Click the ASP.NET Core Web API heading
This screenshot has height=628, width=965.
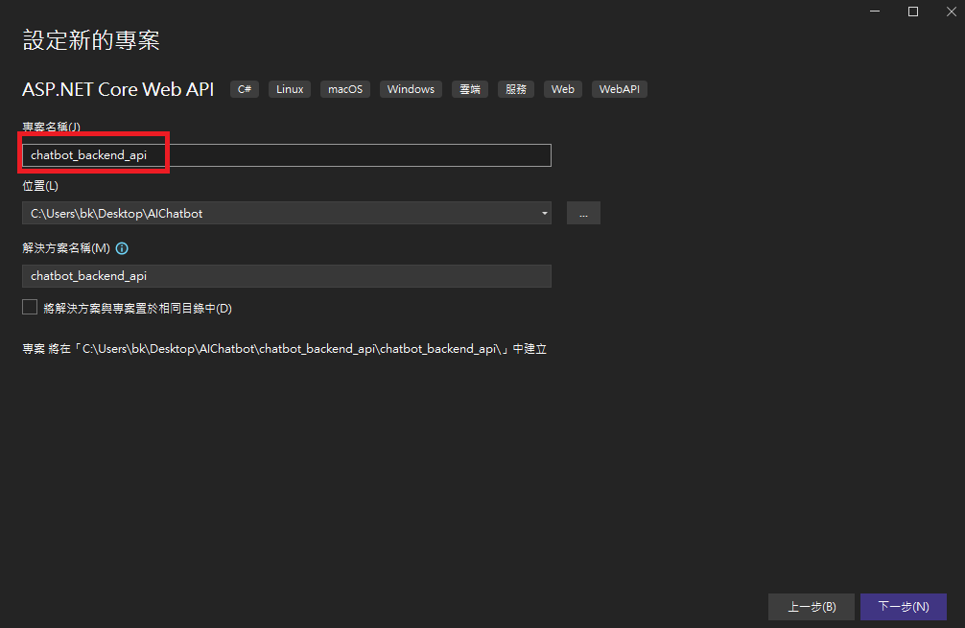[118, 90]
